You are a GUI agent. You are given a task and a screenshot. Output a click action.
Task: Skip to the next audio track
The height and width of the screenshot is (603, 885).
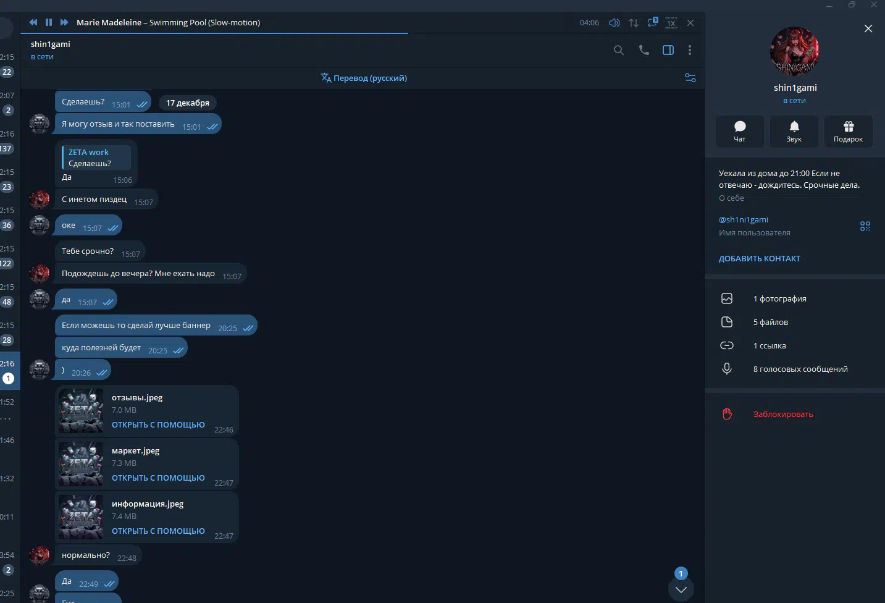[64, 22]
